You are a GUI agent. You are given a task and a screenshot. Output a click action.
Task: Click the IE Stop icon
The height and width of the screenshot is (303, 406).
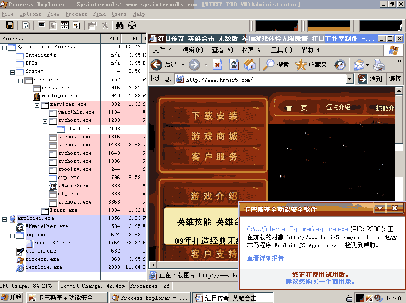tap(218, 65)
